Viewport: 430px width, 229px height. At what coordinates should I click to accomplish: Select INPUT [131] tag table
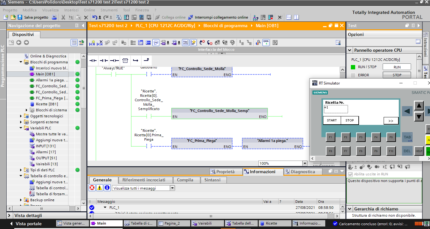pyautogui.click(x=45, y=146)
